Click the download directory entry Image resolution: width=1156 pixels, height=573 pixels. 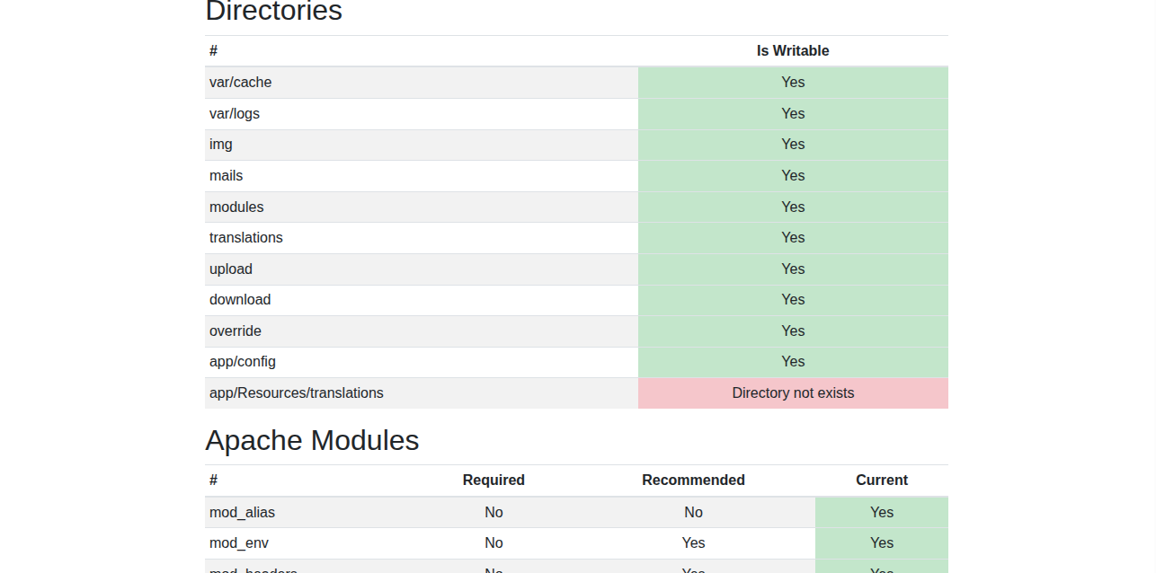[x=239, y=300]
